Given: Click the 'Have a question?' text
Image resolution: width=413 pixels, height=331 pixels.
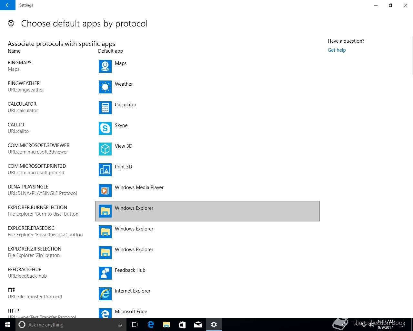Looking at the screenshot, I should pyautogui.click(x=346, y=41).
